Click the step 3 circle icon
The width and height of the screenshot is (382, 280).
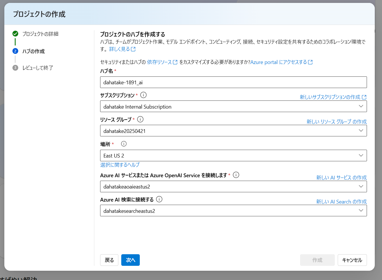[15, 68]
